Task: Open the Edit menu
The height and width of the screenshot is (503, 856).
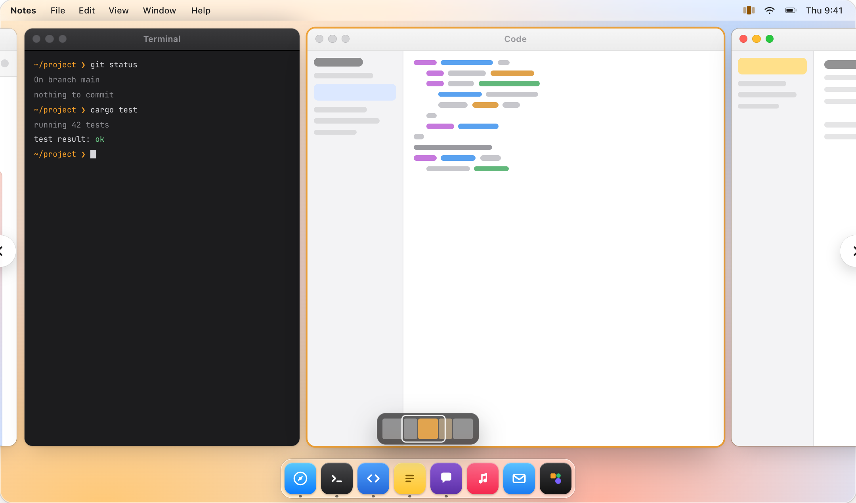Action: click(x=87, y=10)
